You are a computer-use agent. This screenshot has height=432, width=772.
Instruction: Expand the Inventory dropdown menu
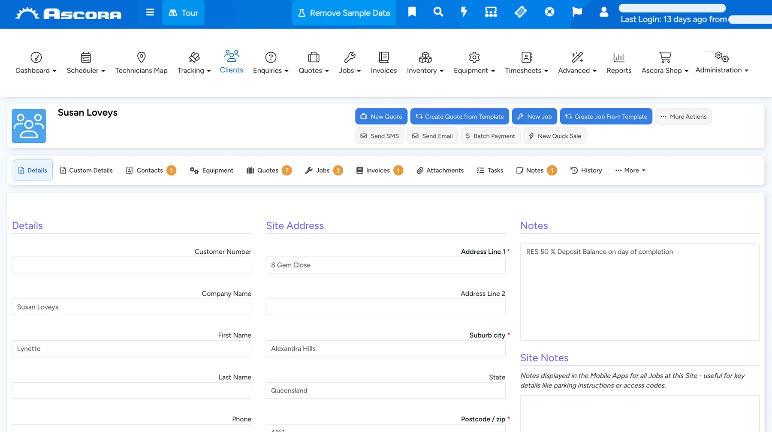(425, 63)
